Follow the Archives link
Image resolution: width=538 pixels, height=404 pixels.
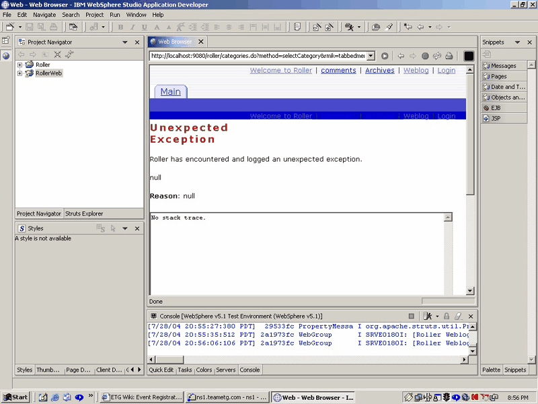pos(379,71)
